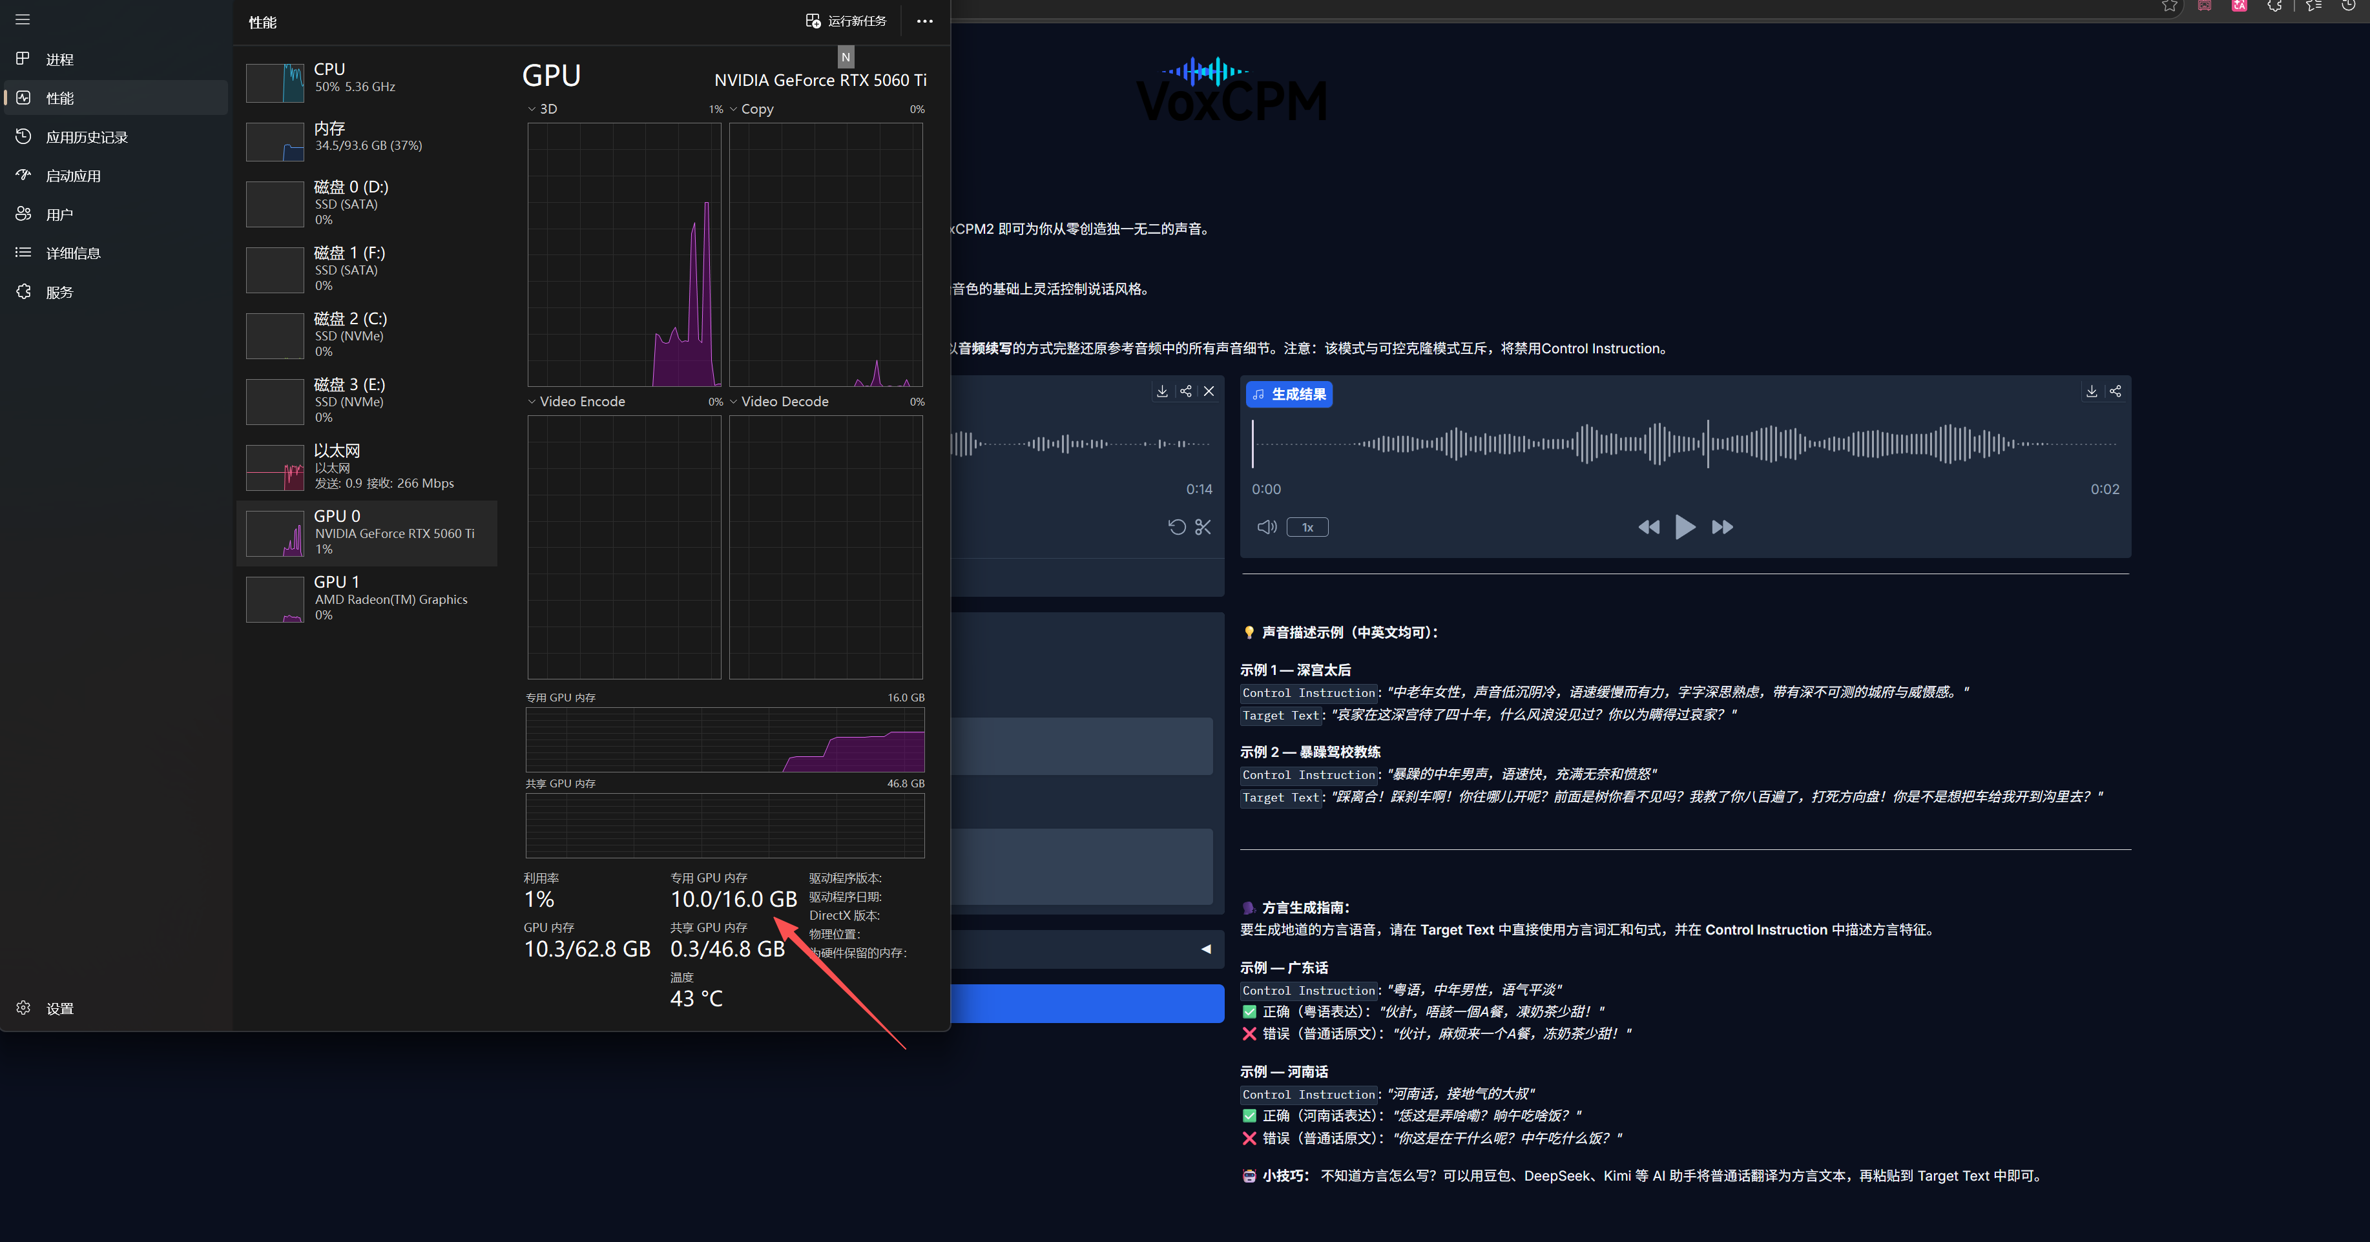
Task: Open the 服务 (Services) page
Action: [116, 293]
